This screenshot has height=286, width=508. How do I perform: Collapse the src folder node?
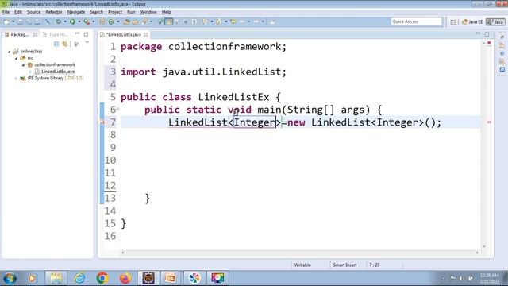[x=16, y=58]
